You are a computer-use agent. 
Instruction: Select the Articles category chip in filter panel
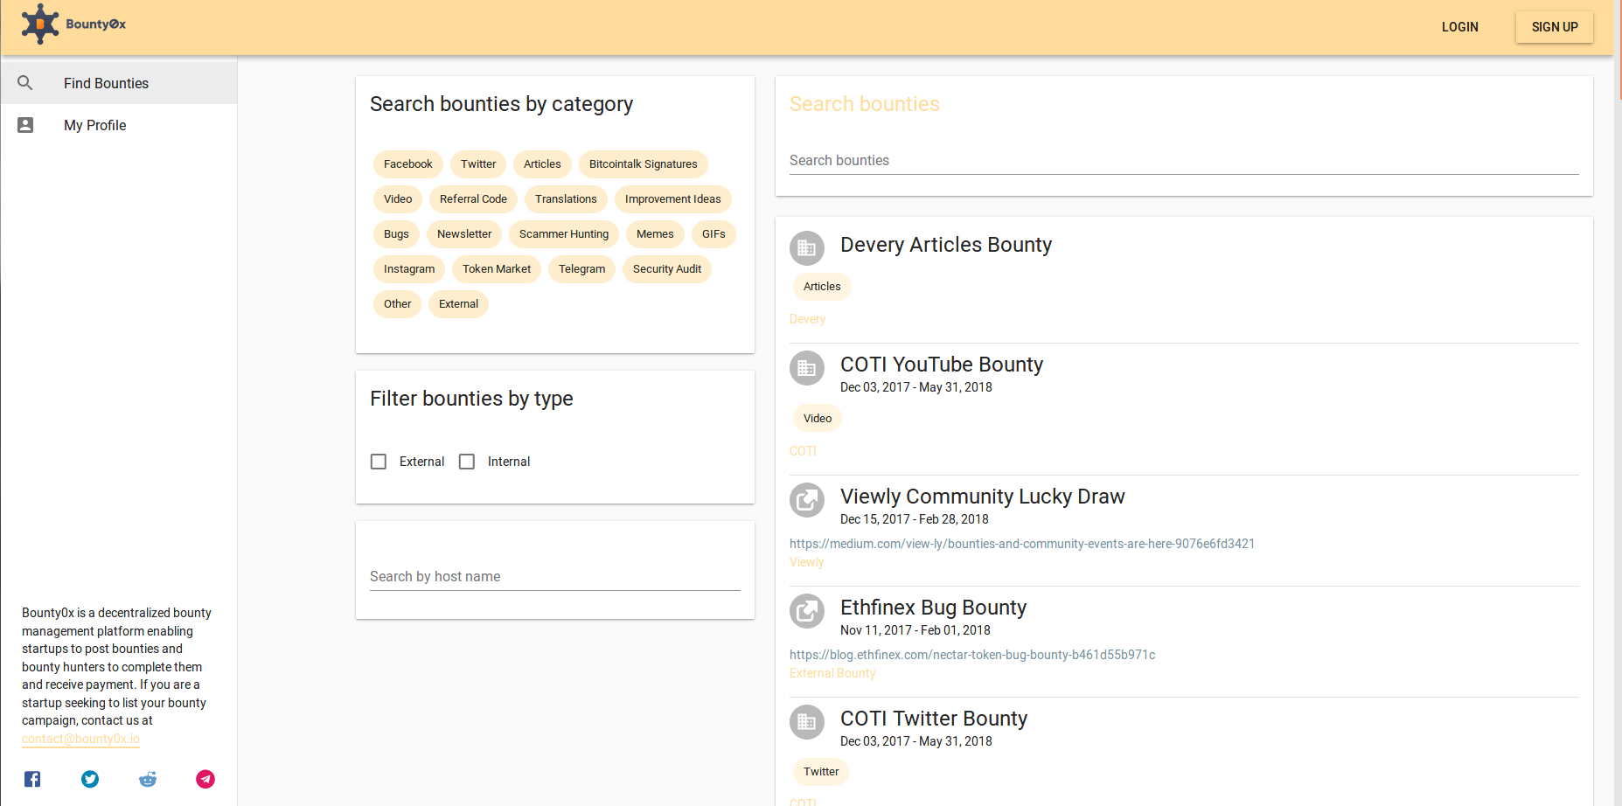click(542, 164)
